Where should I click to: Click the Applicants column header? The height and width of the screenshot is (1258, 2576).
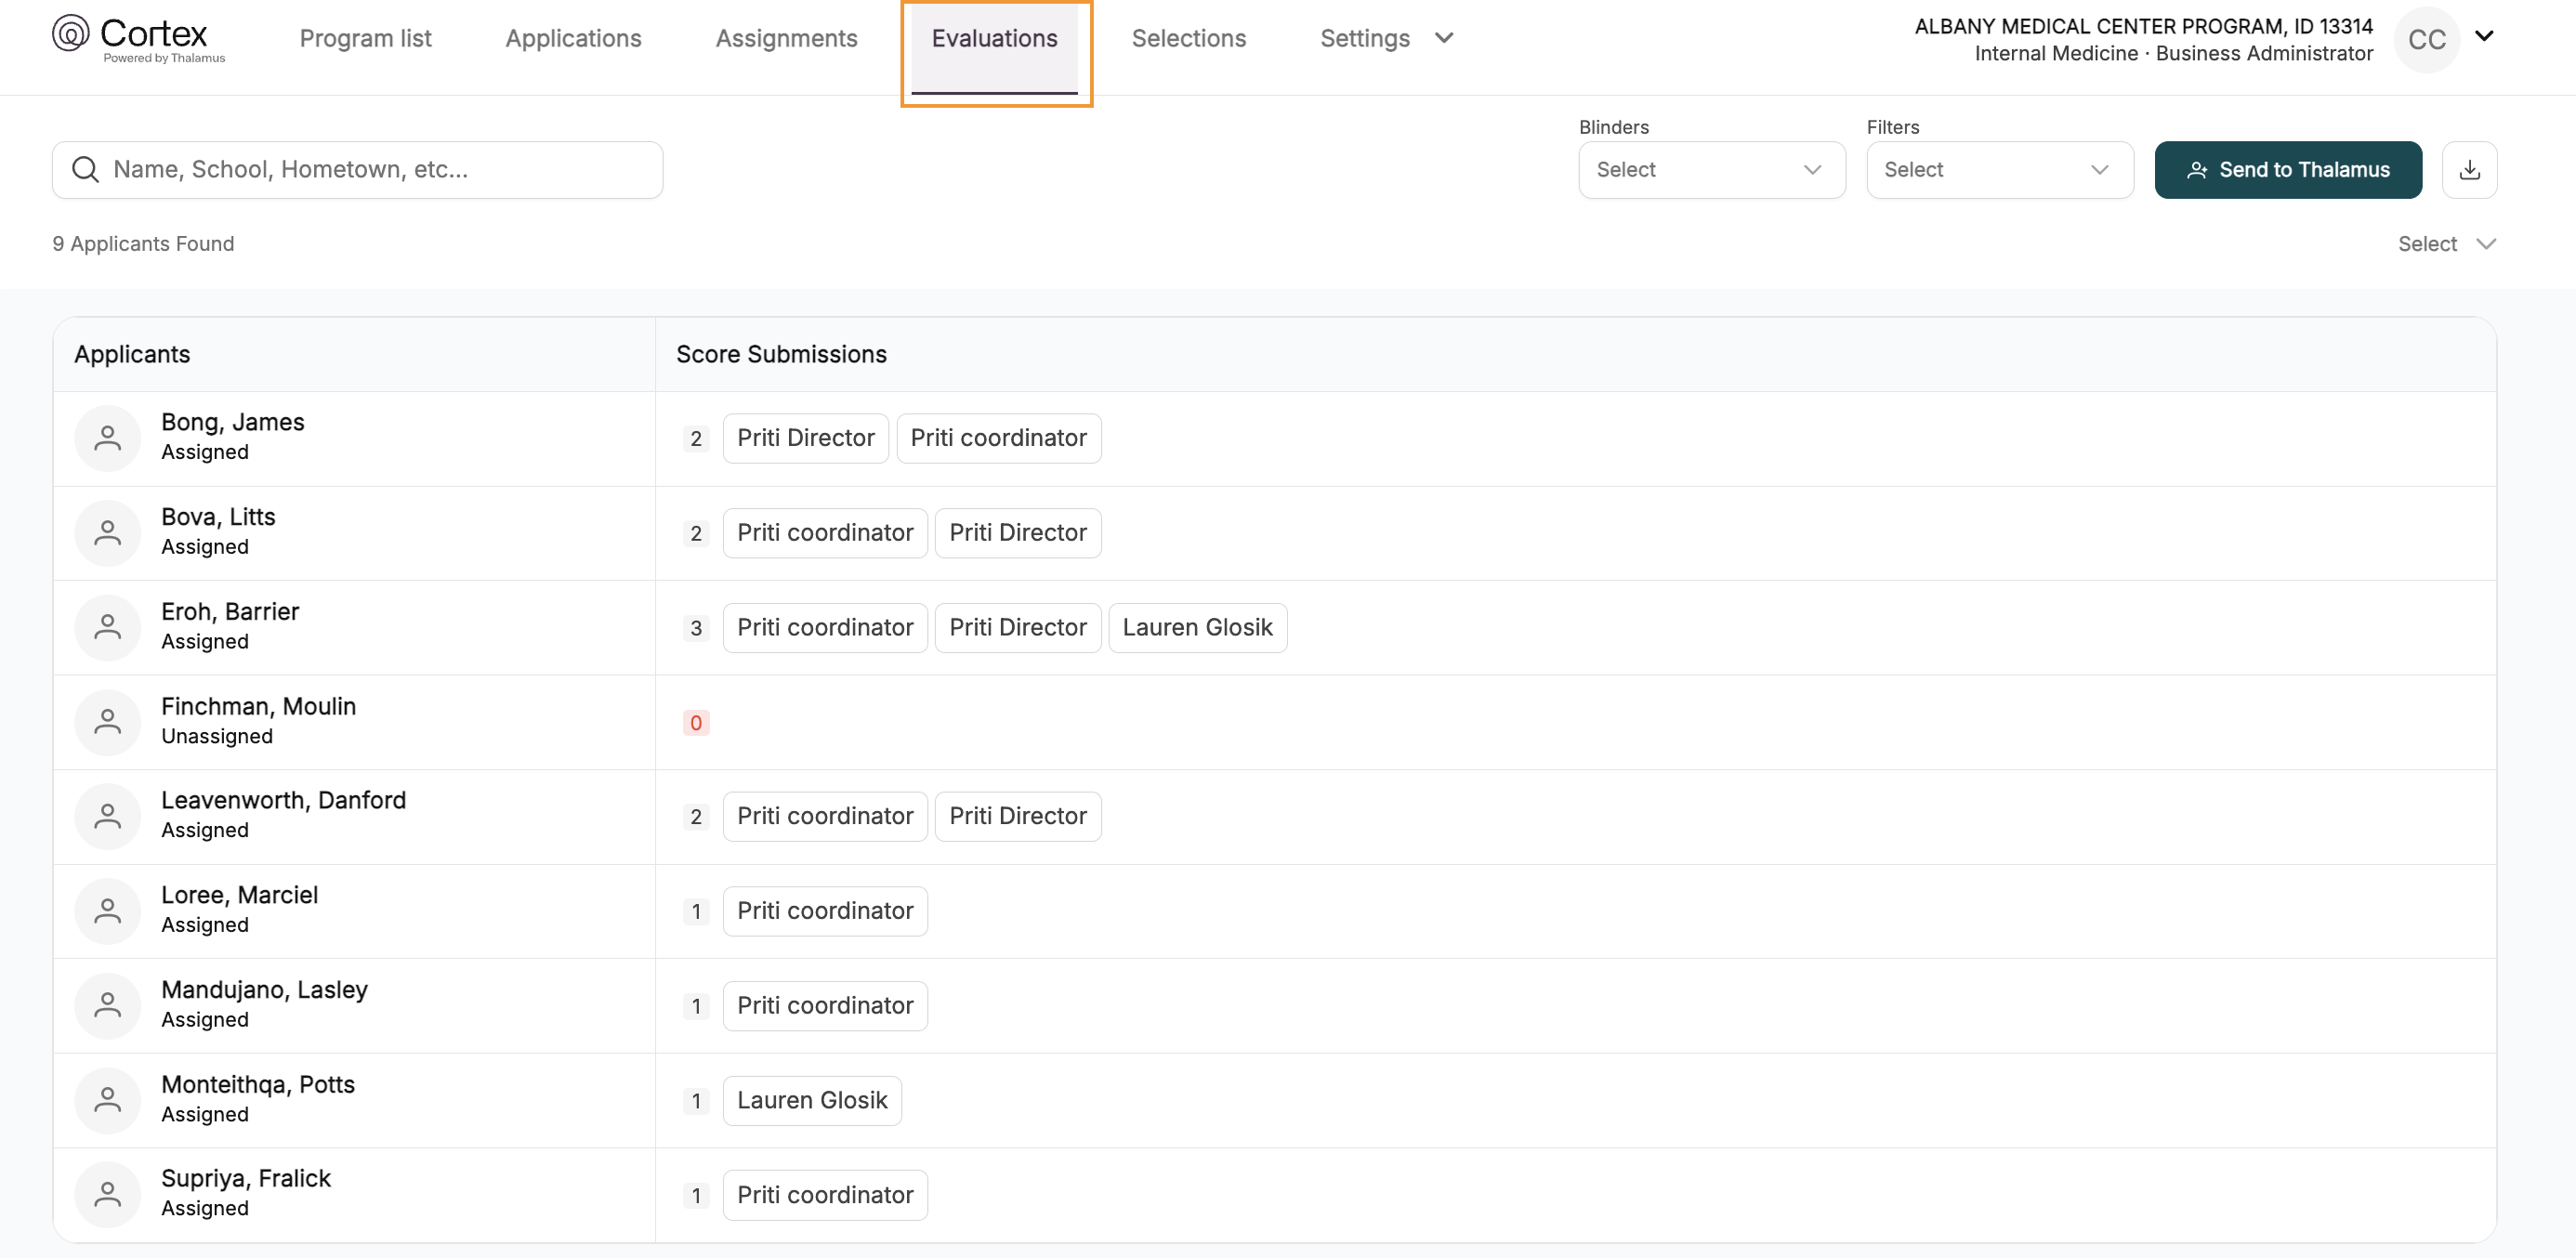(132, 354)
